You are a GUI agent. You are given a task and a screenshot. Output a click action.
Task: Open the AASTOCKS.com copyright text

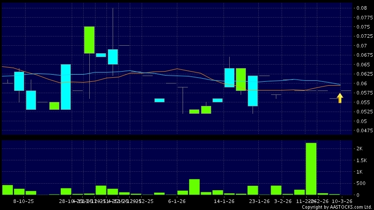337,207
